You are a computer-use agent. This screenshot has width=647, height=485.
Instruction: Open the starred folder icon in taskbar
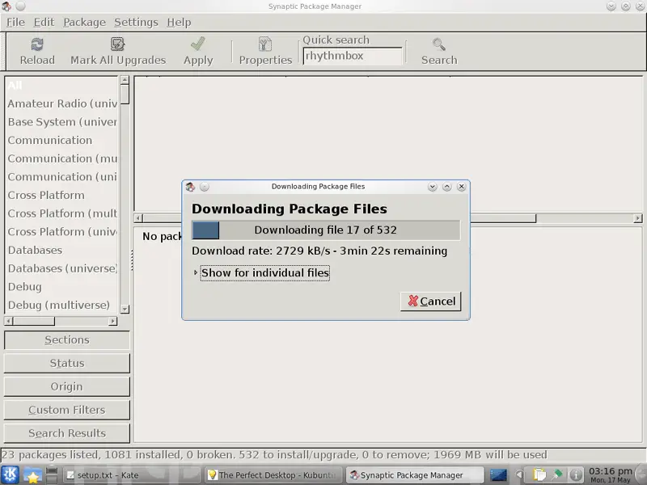(32, 475)
